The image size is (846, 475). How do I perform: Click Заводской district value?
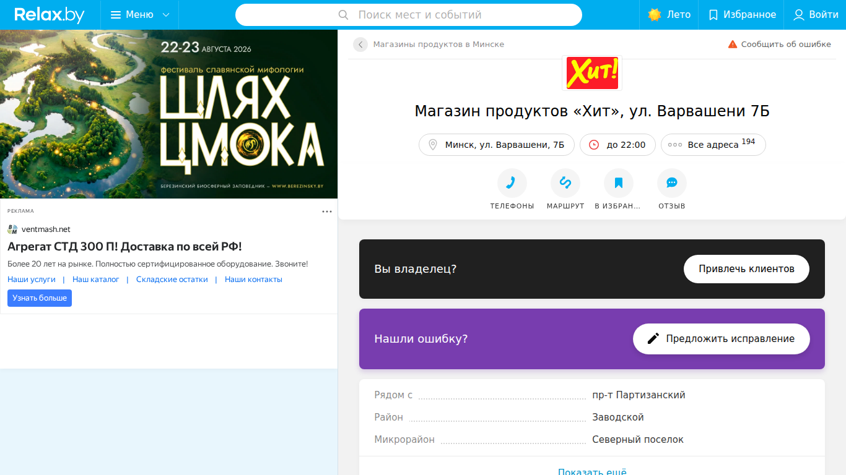[618, 417]
